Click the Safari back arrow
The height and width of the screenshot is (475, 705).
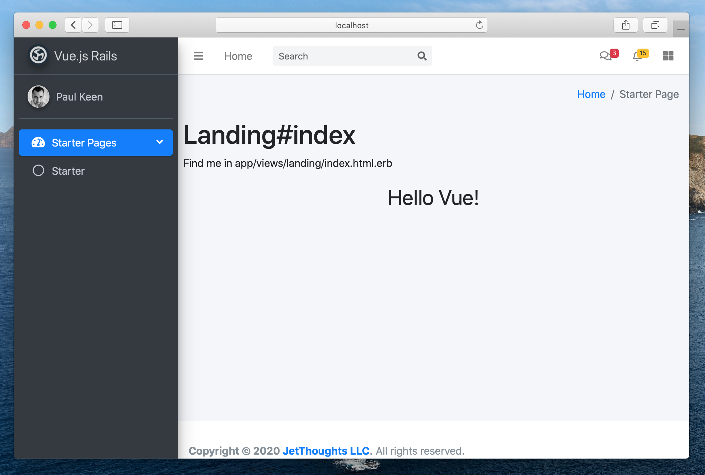(73, 25)
